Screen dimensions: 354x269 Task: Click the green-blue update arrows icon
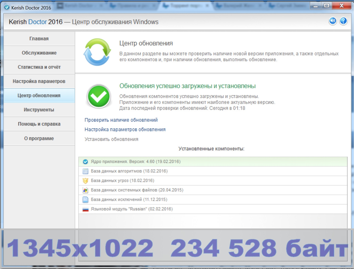pos(97,52)
